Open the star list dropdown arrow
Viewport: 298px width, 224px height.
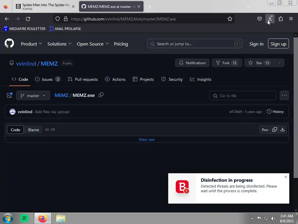point(279,63)
